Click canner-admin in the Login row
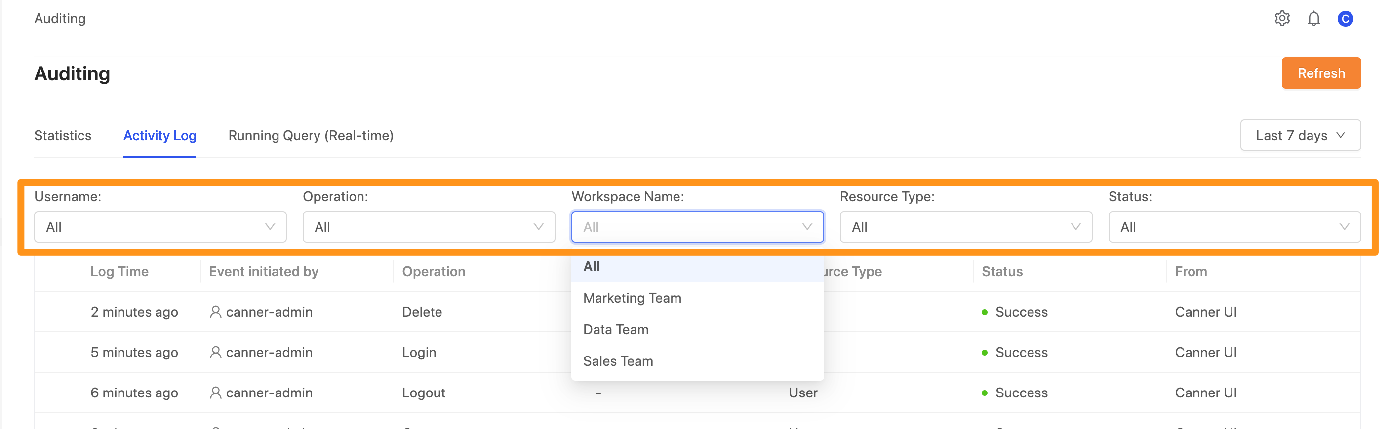The image size is (1391, 429). coord(269,352)
